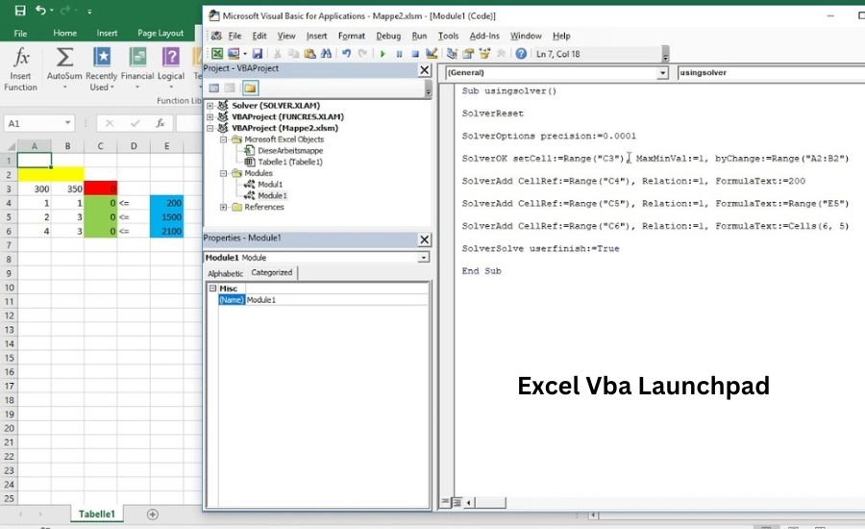The height and width of the screenshot is (529, 865).
Task: Open the (General) object dropdown
Action: 662,73
